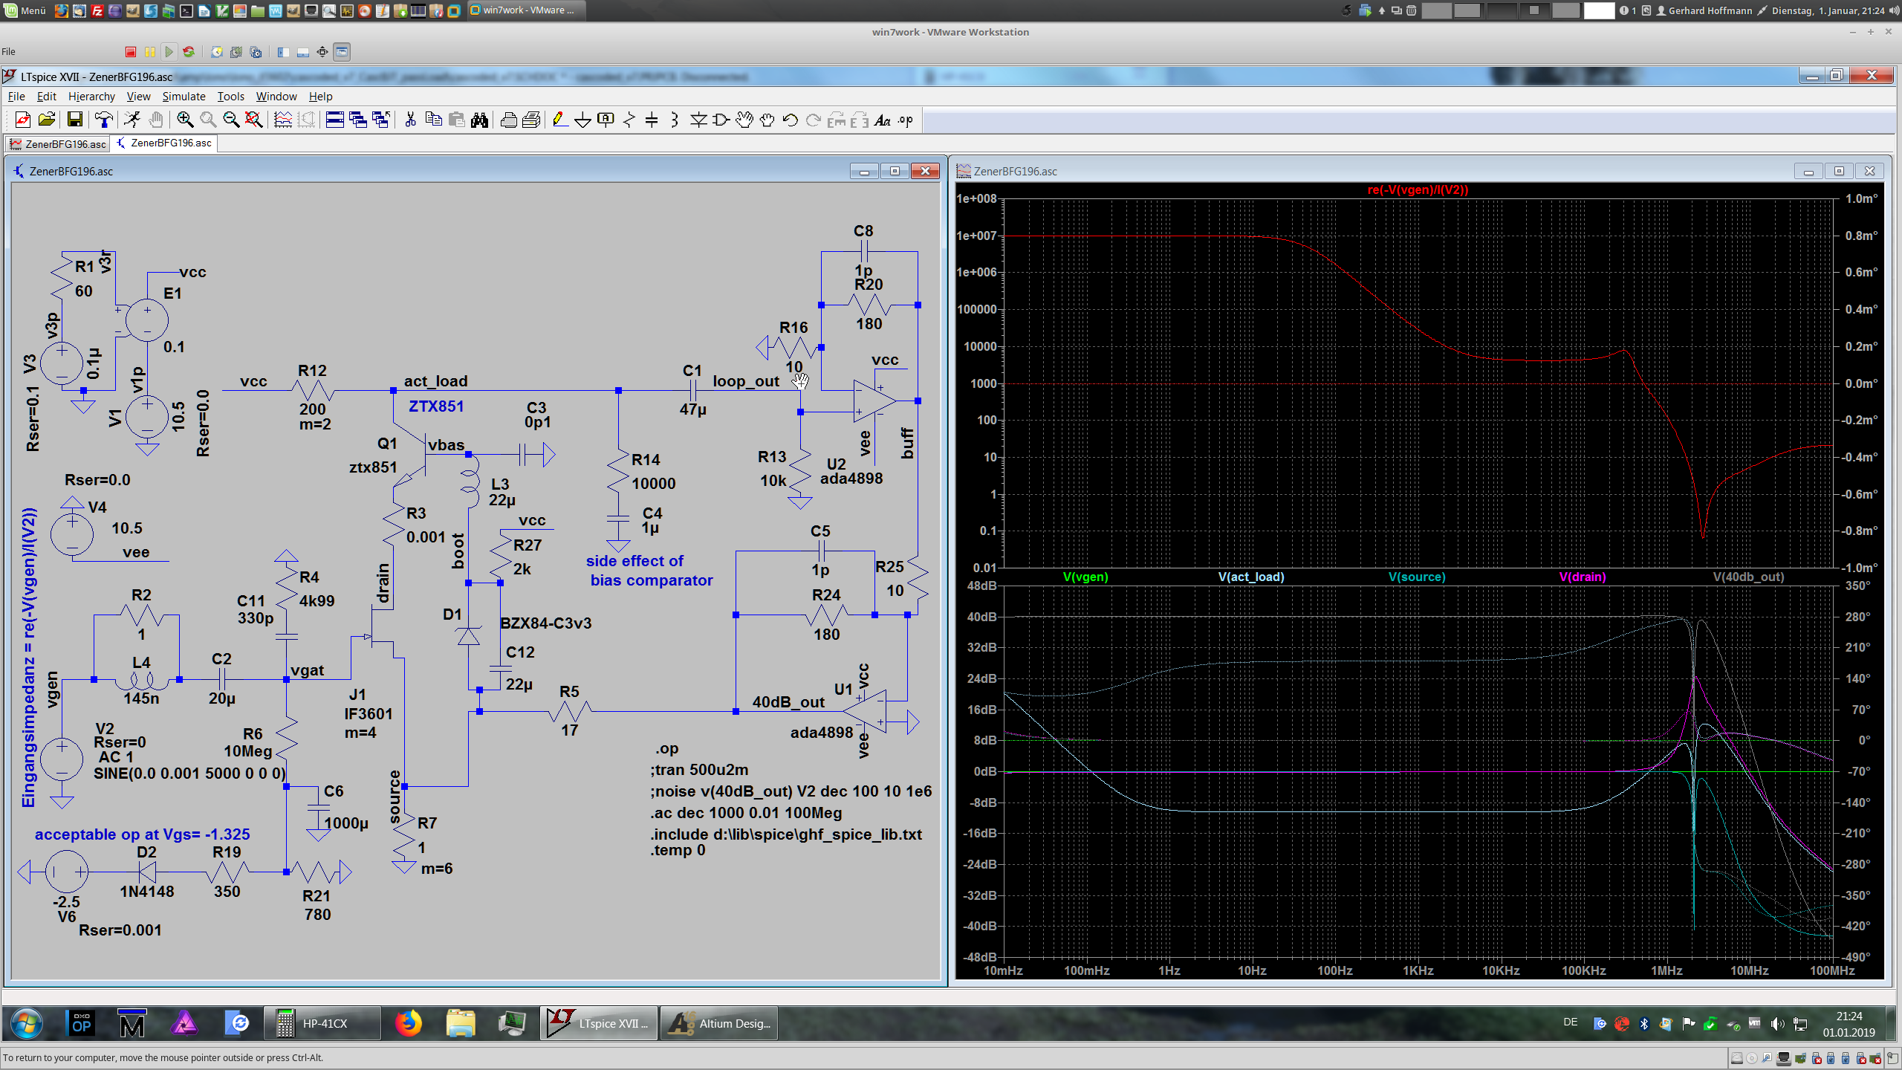The width and height of the screenshot is (1902, 1070).
Task: Open the View menu
Action: [138, 97]
